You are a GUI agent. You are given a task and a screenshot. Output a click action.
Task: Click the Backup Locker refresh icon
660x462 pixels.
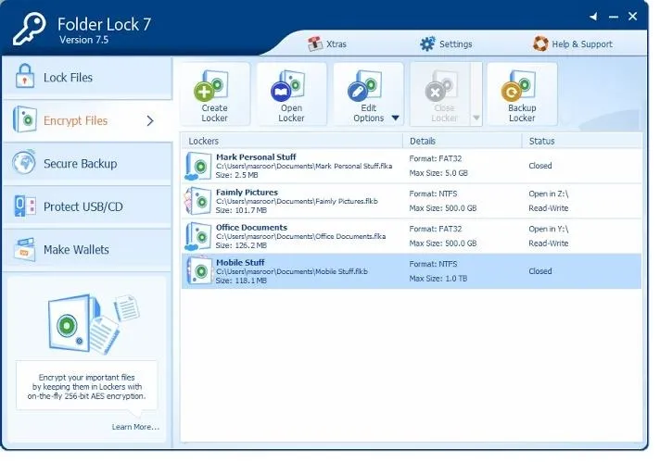[x=518, y=86]
